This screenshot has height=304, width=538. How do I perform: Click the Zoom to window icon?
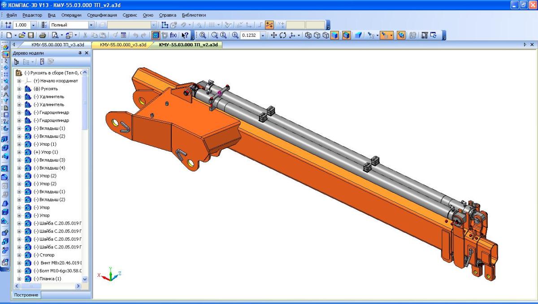point(203,35)
